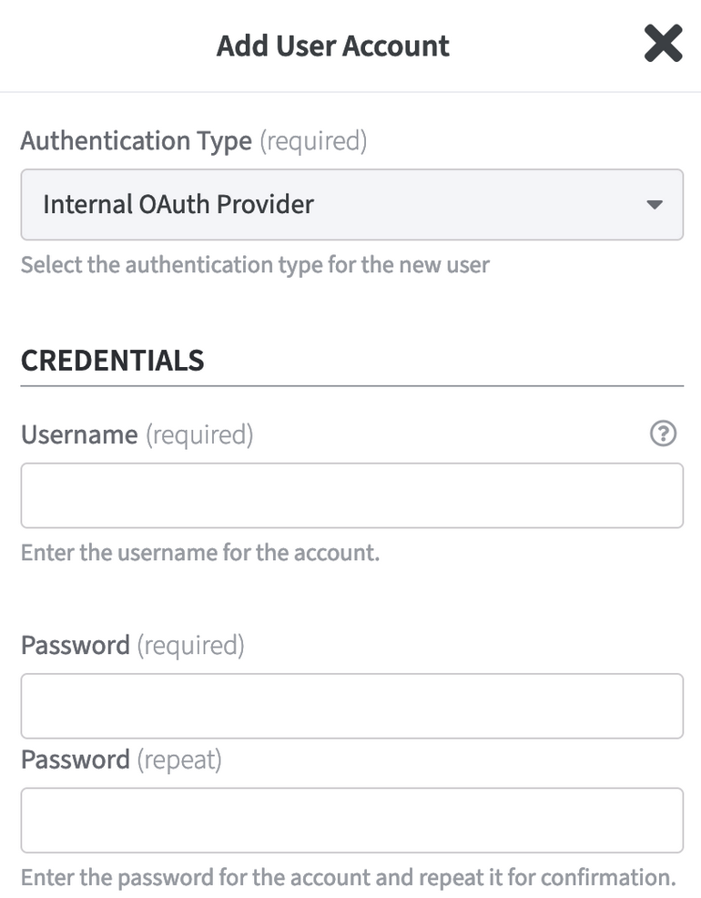701x898 pixels.
Task: Click the dropdown caret arrow
Action: 654,205
